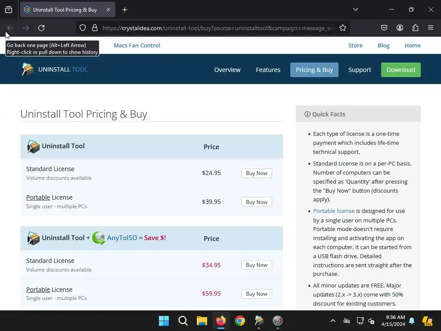Open the list all tabs dropdown

coord(355,9)
